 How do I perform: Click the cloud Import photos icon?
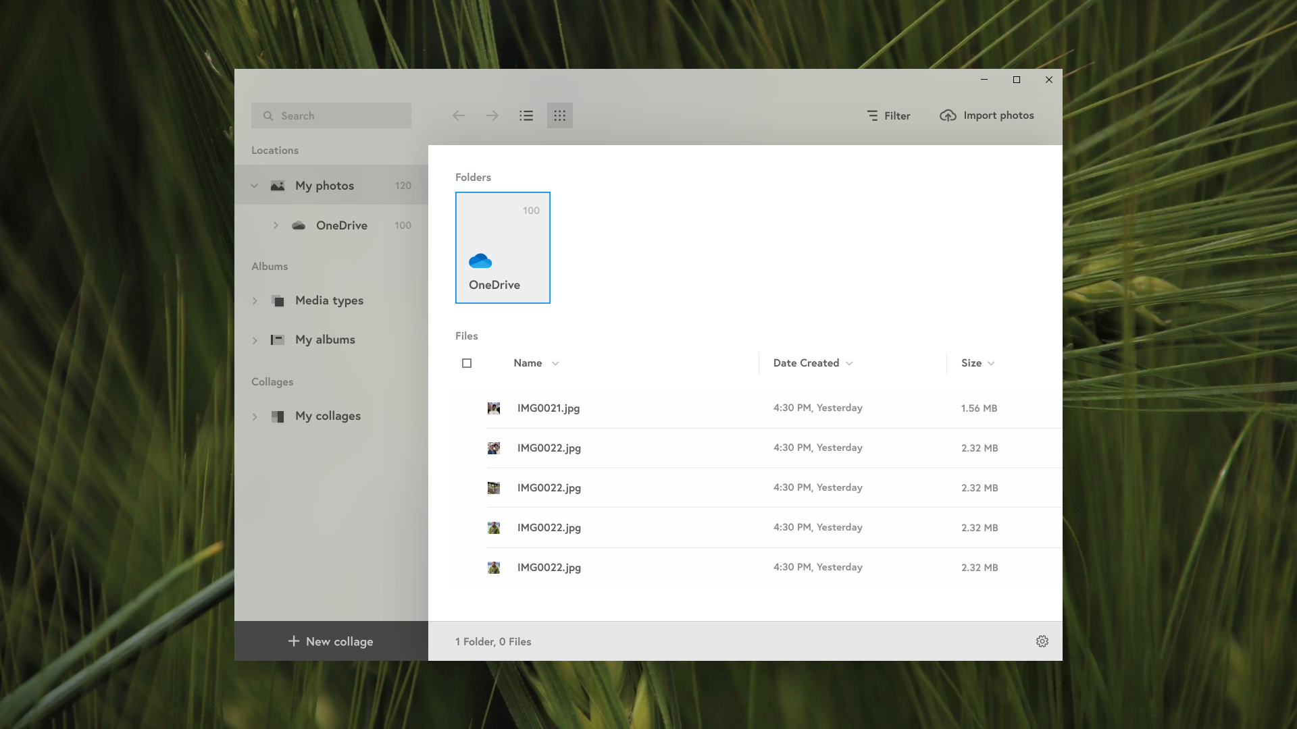pos(948,115)
